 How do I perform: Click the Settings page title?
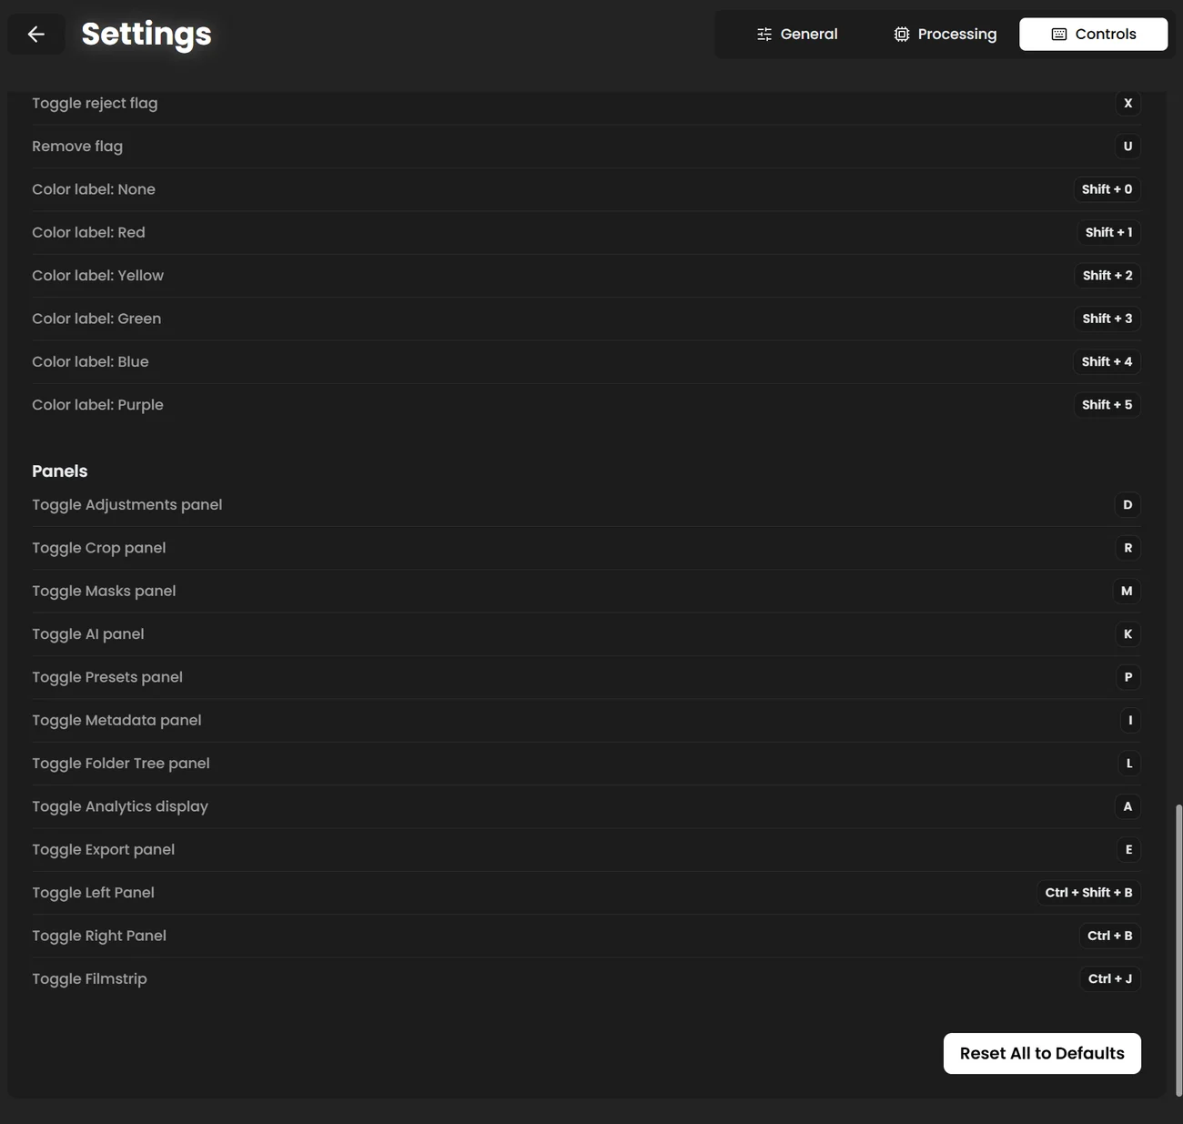coord(147,35)
